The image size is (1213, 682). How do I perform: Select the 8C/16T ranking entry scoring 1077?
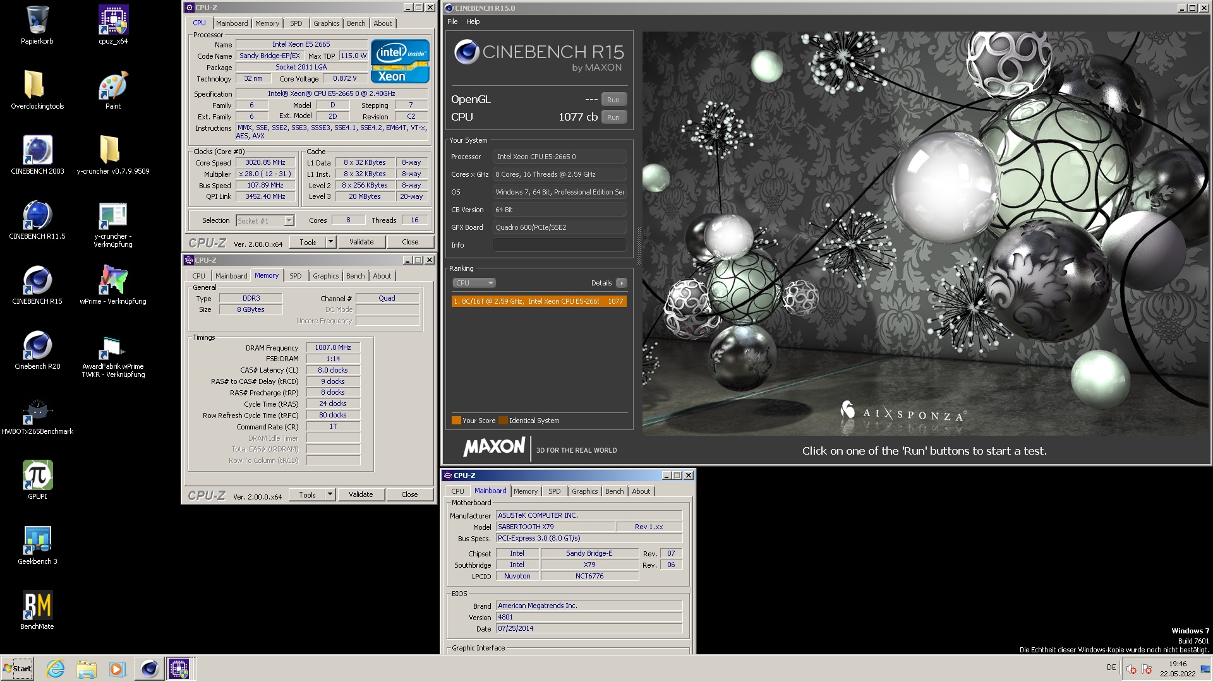(x=539, y=301)
